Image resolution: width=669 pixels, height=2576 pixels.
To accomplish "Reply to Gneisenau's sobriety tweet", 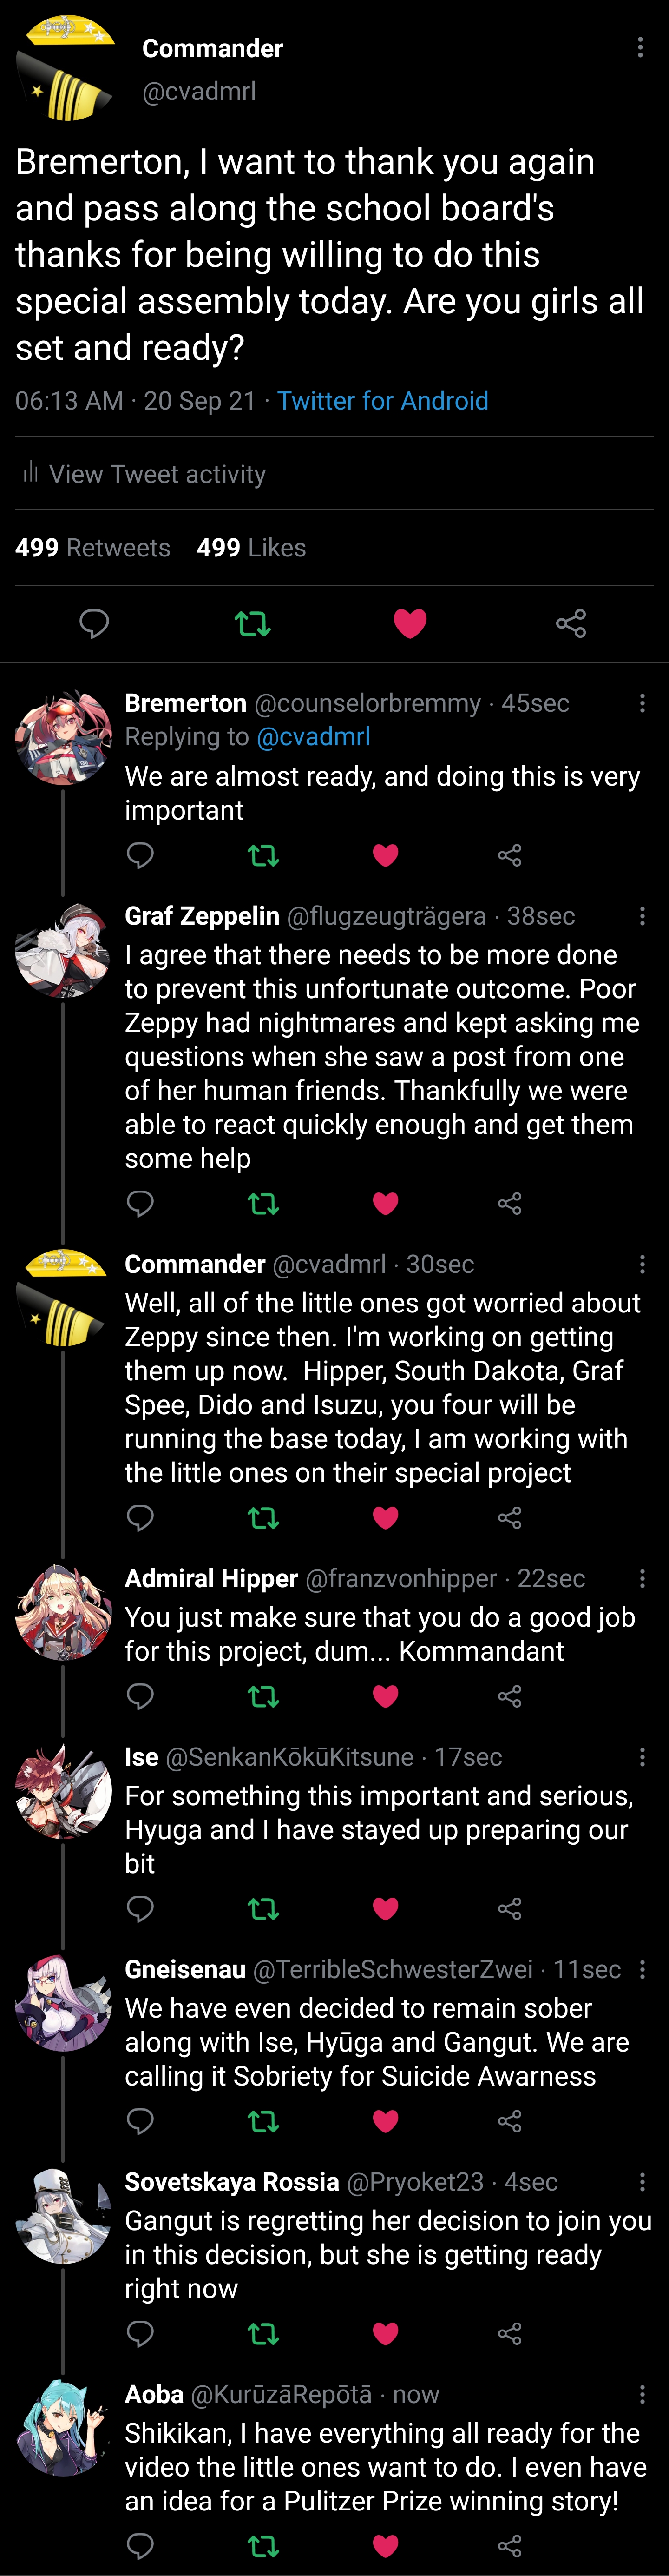I will click(x=140, y=2121).
